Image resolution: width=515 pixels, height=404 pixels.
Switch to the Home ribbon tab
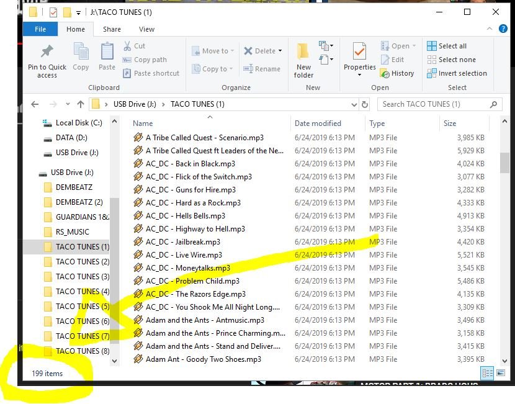point(76,29)
